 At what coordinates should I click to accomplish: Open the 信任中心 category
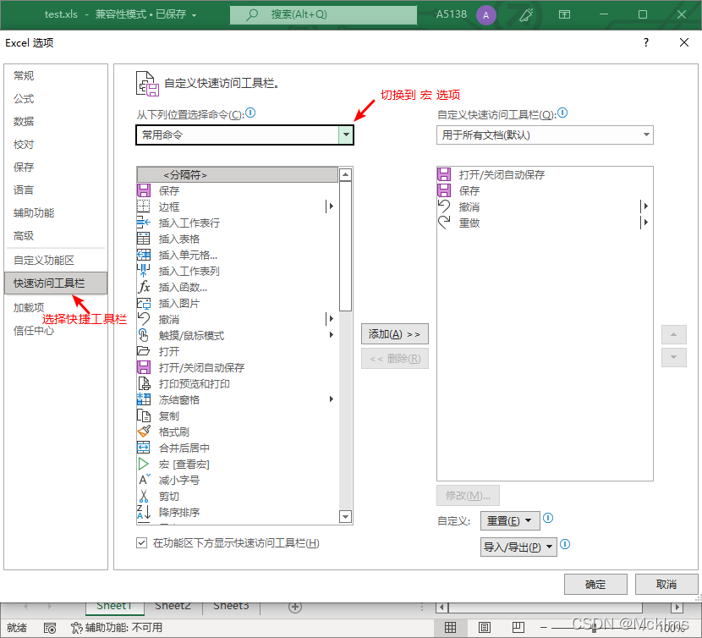pos(34,331)
